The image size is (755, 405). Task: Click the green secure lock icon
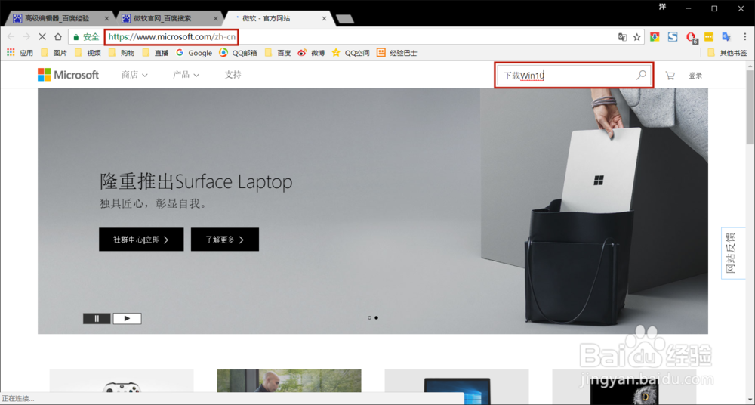tap(76, 37)
